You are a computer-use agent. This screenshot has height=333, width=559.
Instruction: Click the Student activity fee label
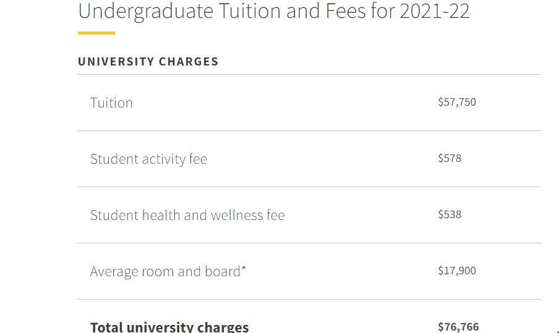click(x=148, y=159)
